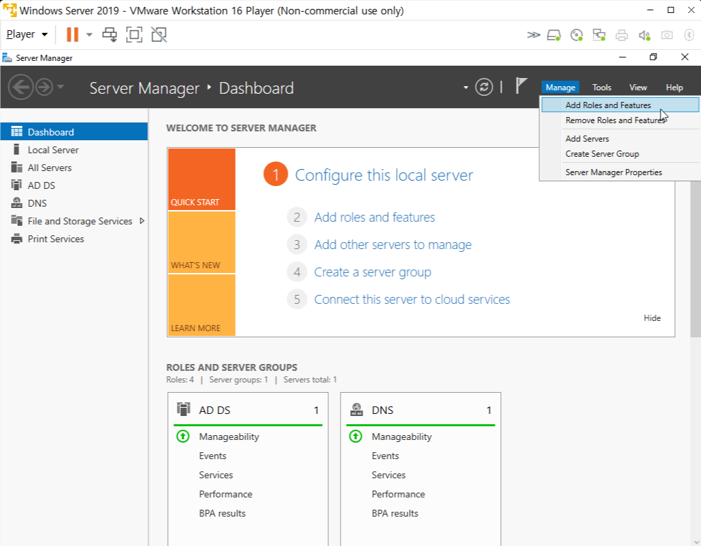Hide the welcome tile
Viewport: 701px width, 546px height.
point(652,318)
